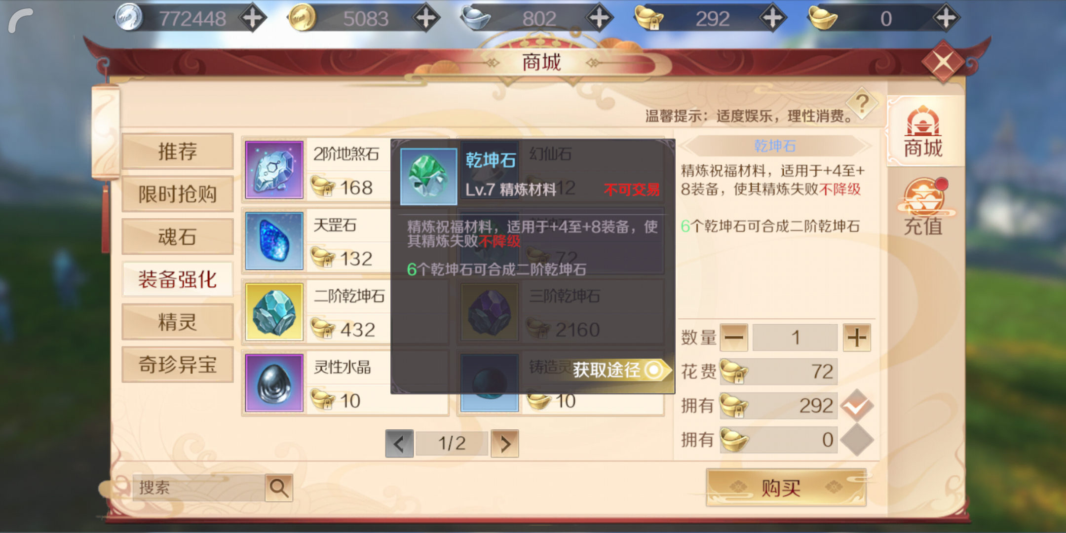The height and width of the screenshot is (533, 1066).
Task: Select the 灵性水晶 item icon
Action: (x=274, y=383)
